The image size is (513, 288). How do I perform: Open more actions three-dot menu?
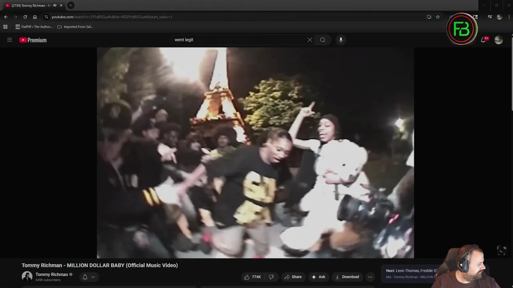click(370, 277)
